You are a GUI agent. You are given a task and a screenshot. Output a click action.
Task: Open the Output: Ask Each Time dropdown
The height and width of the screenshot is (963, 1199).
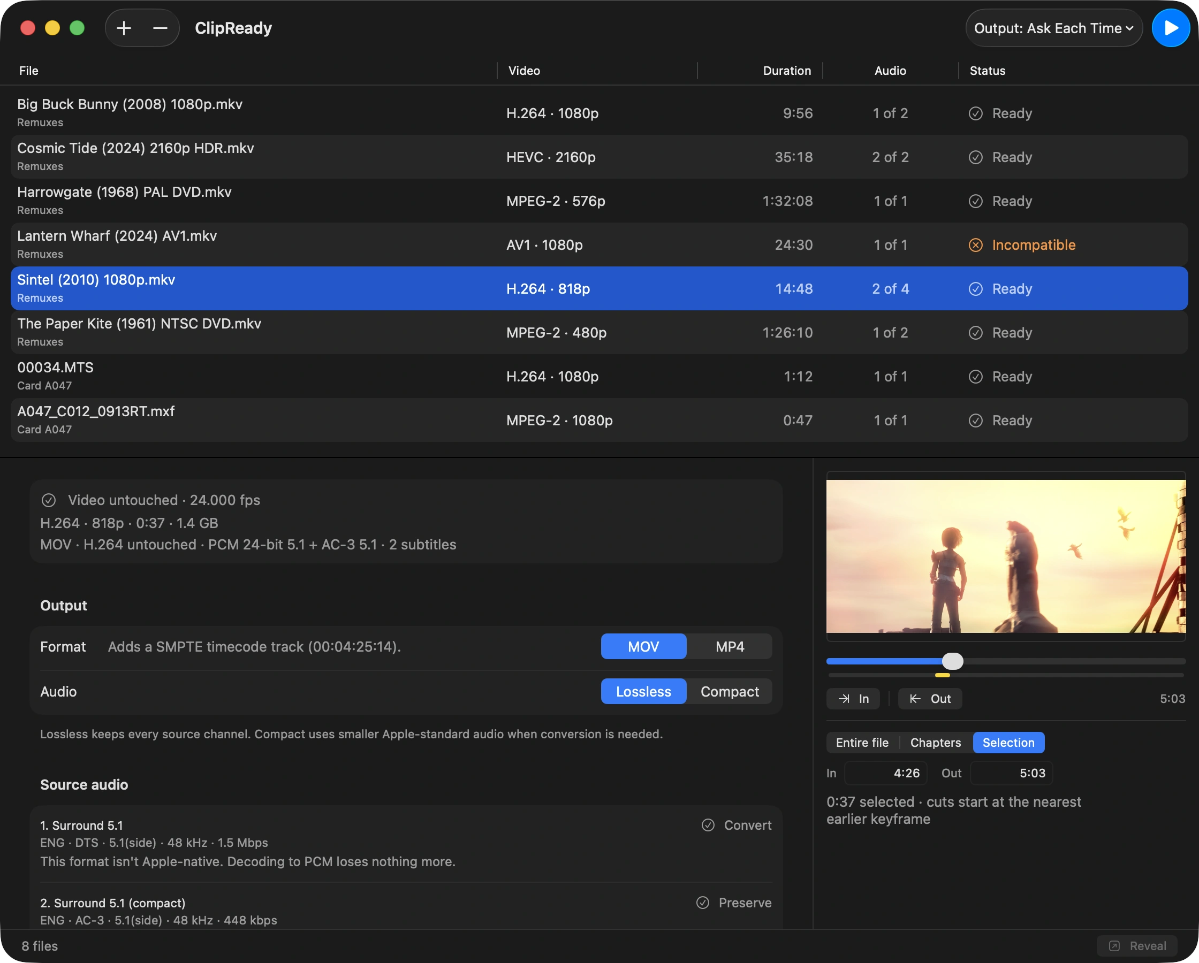1054,28
